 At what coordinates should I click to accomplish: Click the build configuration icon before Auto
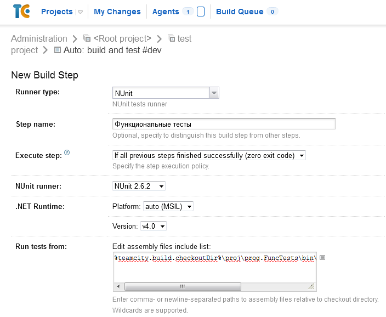click(58, 50)
